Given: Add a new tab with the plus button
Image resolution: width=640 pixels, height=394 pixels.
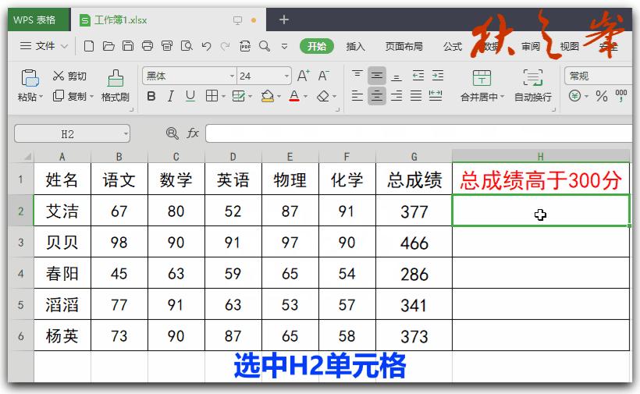Looking at the screenshot, I should tap(283, 20).
